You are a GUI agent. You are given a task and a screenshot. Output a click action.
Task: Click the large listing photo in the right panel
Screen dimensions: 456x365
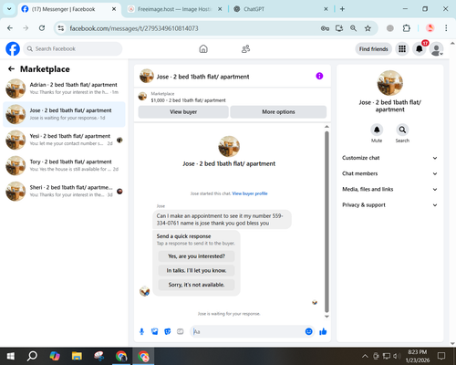click(x=390, y=83)
